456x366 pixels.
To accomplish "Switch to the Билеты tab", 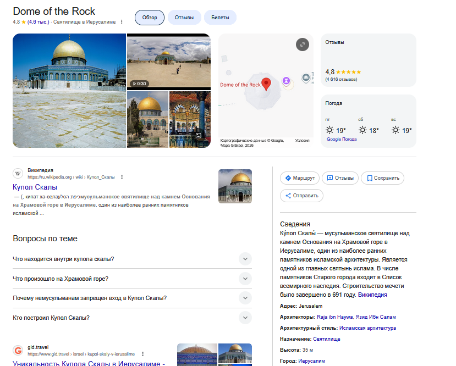I will 220,18.
